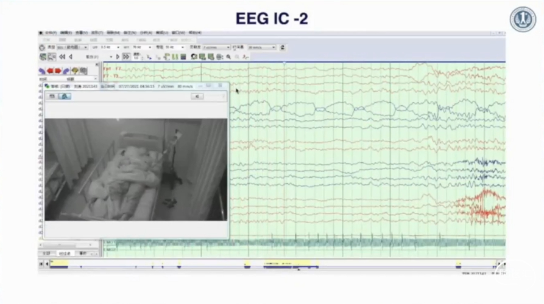Click the yellow marker near overview timeline end
This screenshot has width=544, height=304.
[458, 264]
